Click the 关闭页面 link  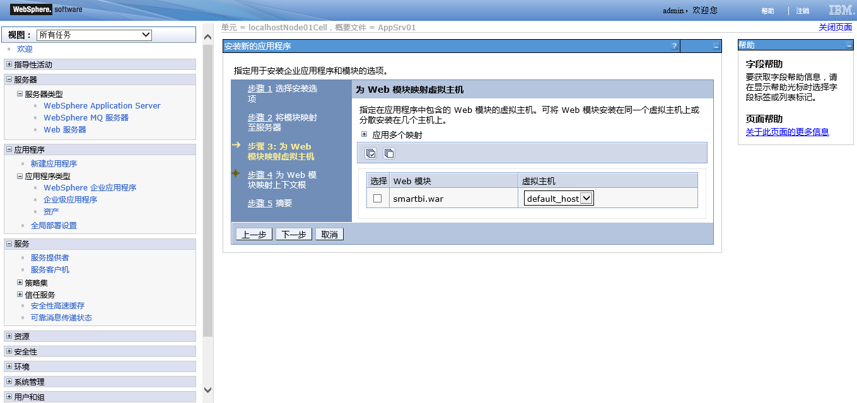836,28
